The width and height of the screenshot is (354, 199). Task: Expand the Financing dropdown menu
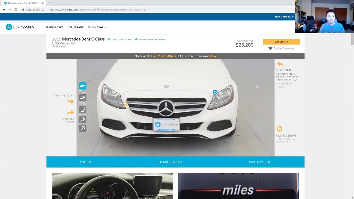click(x=97, y=27)
